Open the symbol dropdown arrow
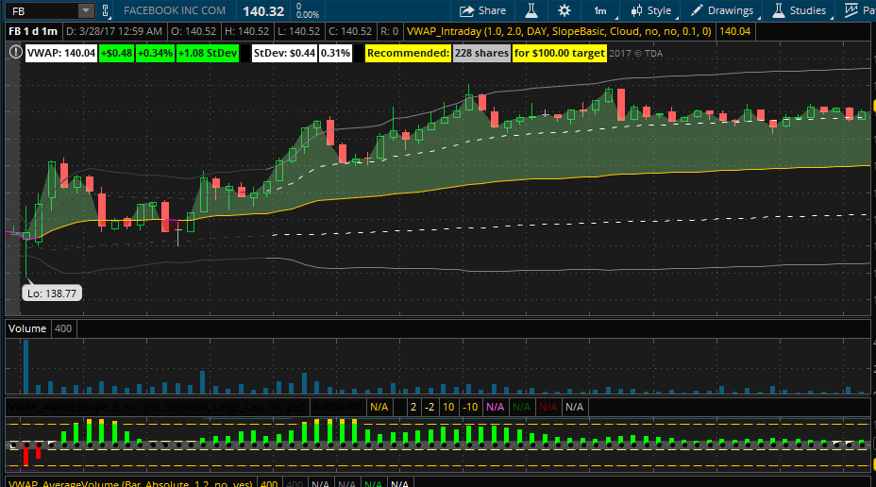876x487 pixels. (x=86, y=10)
